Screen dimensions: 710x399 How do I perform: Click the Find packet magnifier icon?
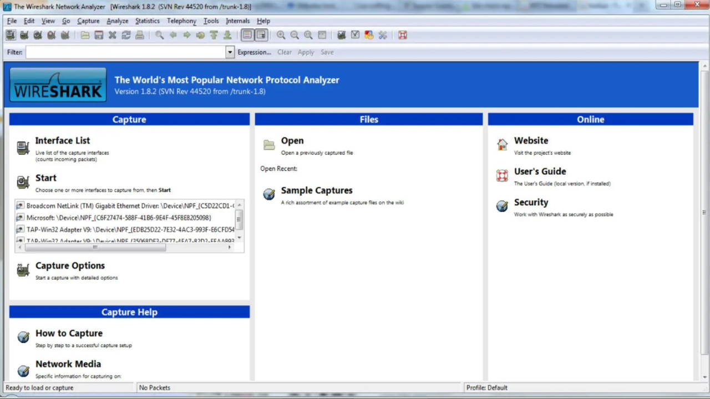[160, 35]
